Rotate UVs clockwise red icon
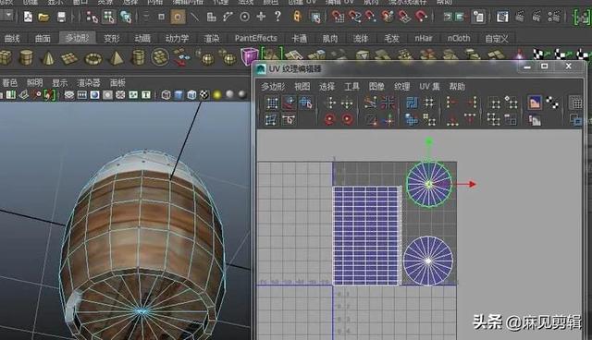The width and height of the screenshot is (592, 340). point(348,119)
